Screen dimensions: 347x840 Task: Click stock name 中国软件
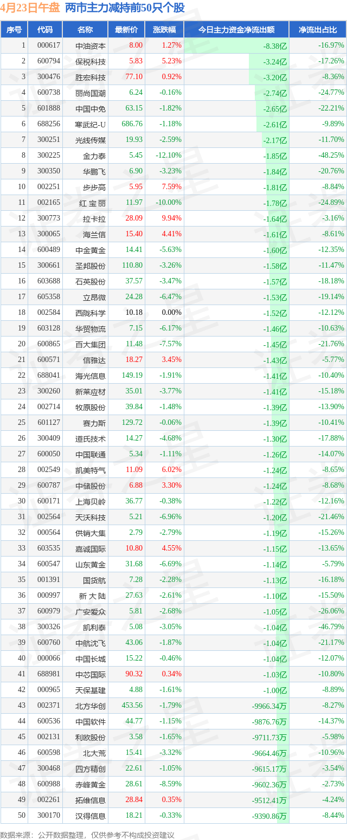click(91, 721)
